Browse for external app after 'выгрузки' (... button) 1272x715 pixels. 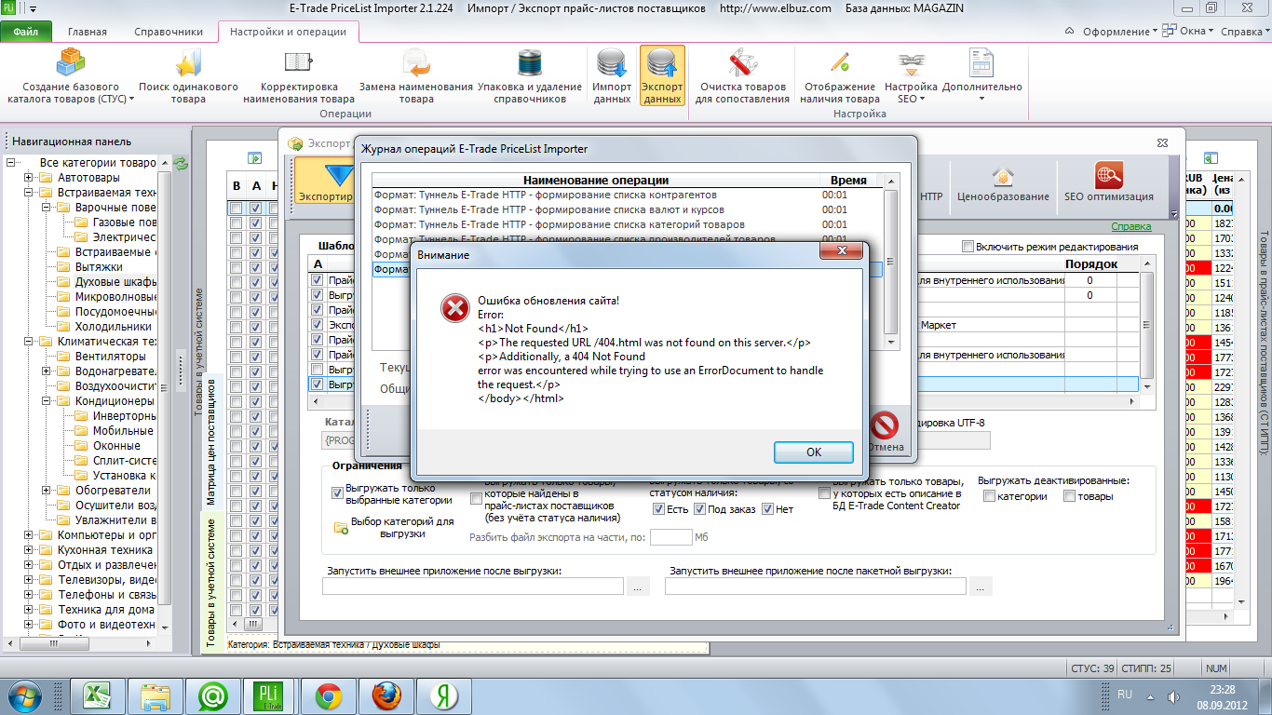coord(637,587)
